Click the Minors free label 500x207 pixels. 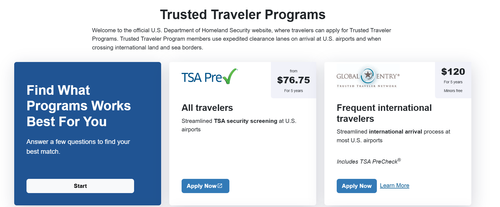point(453,91)
